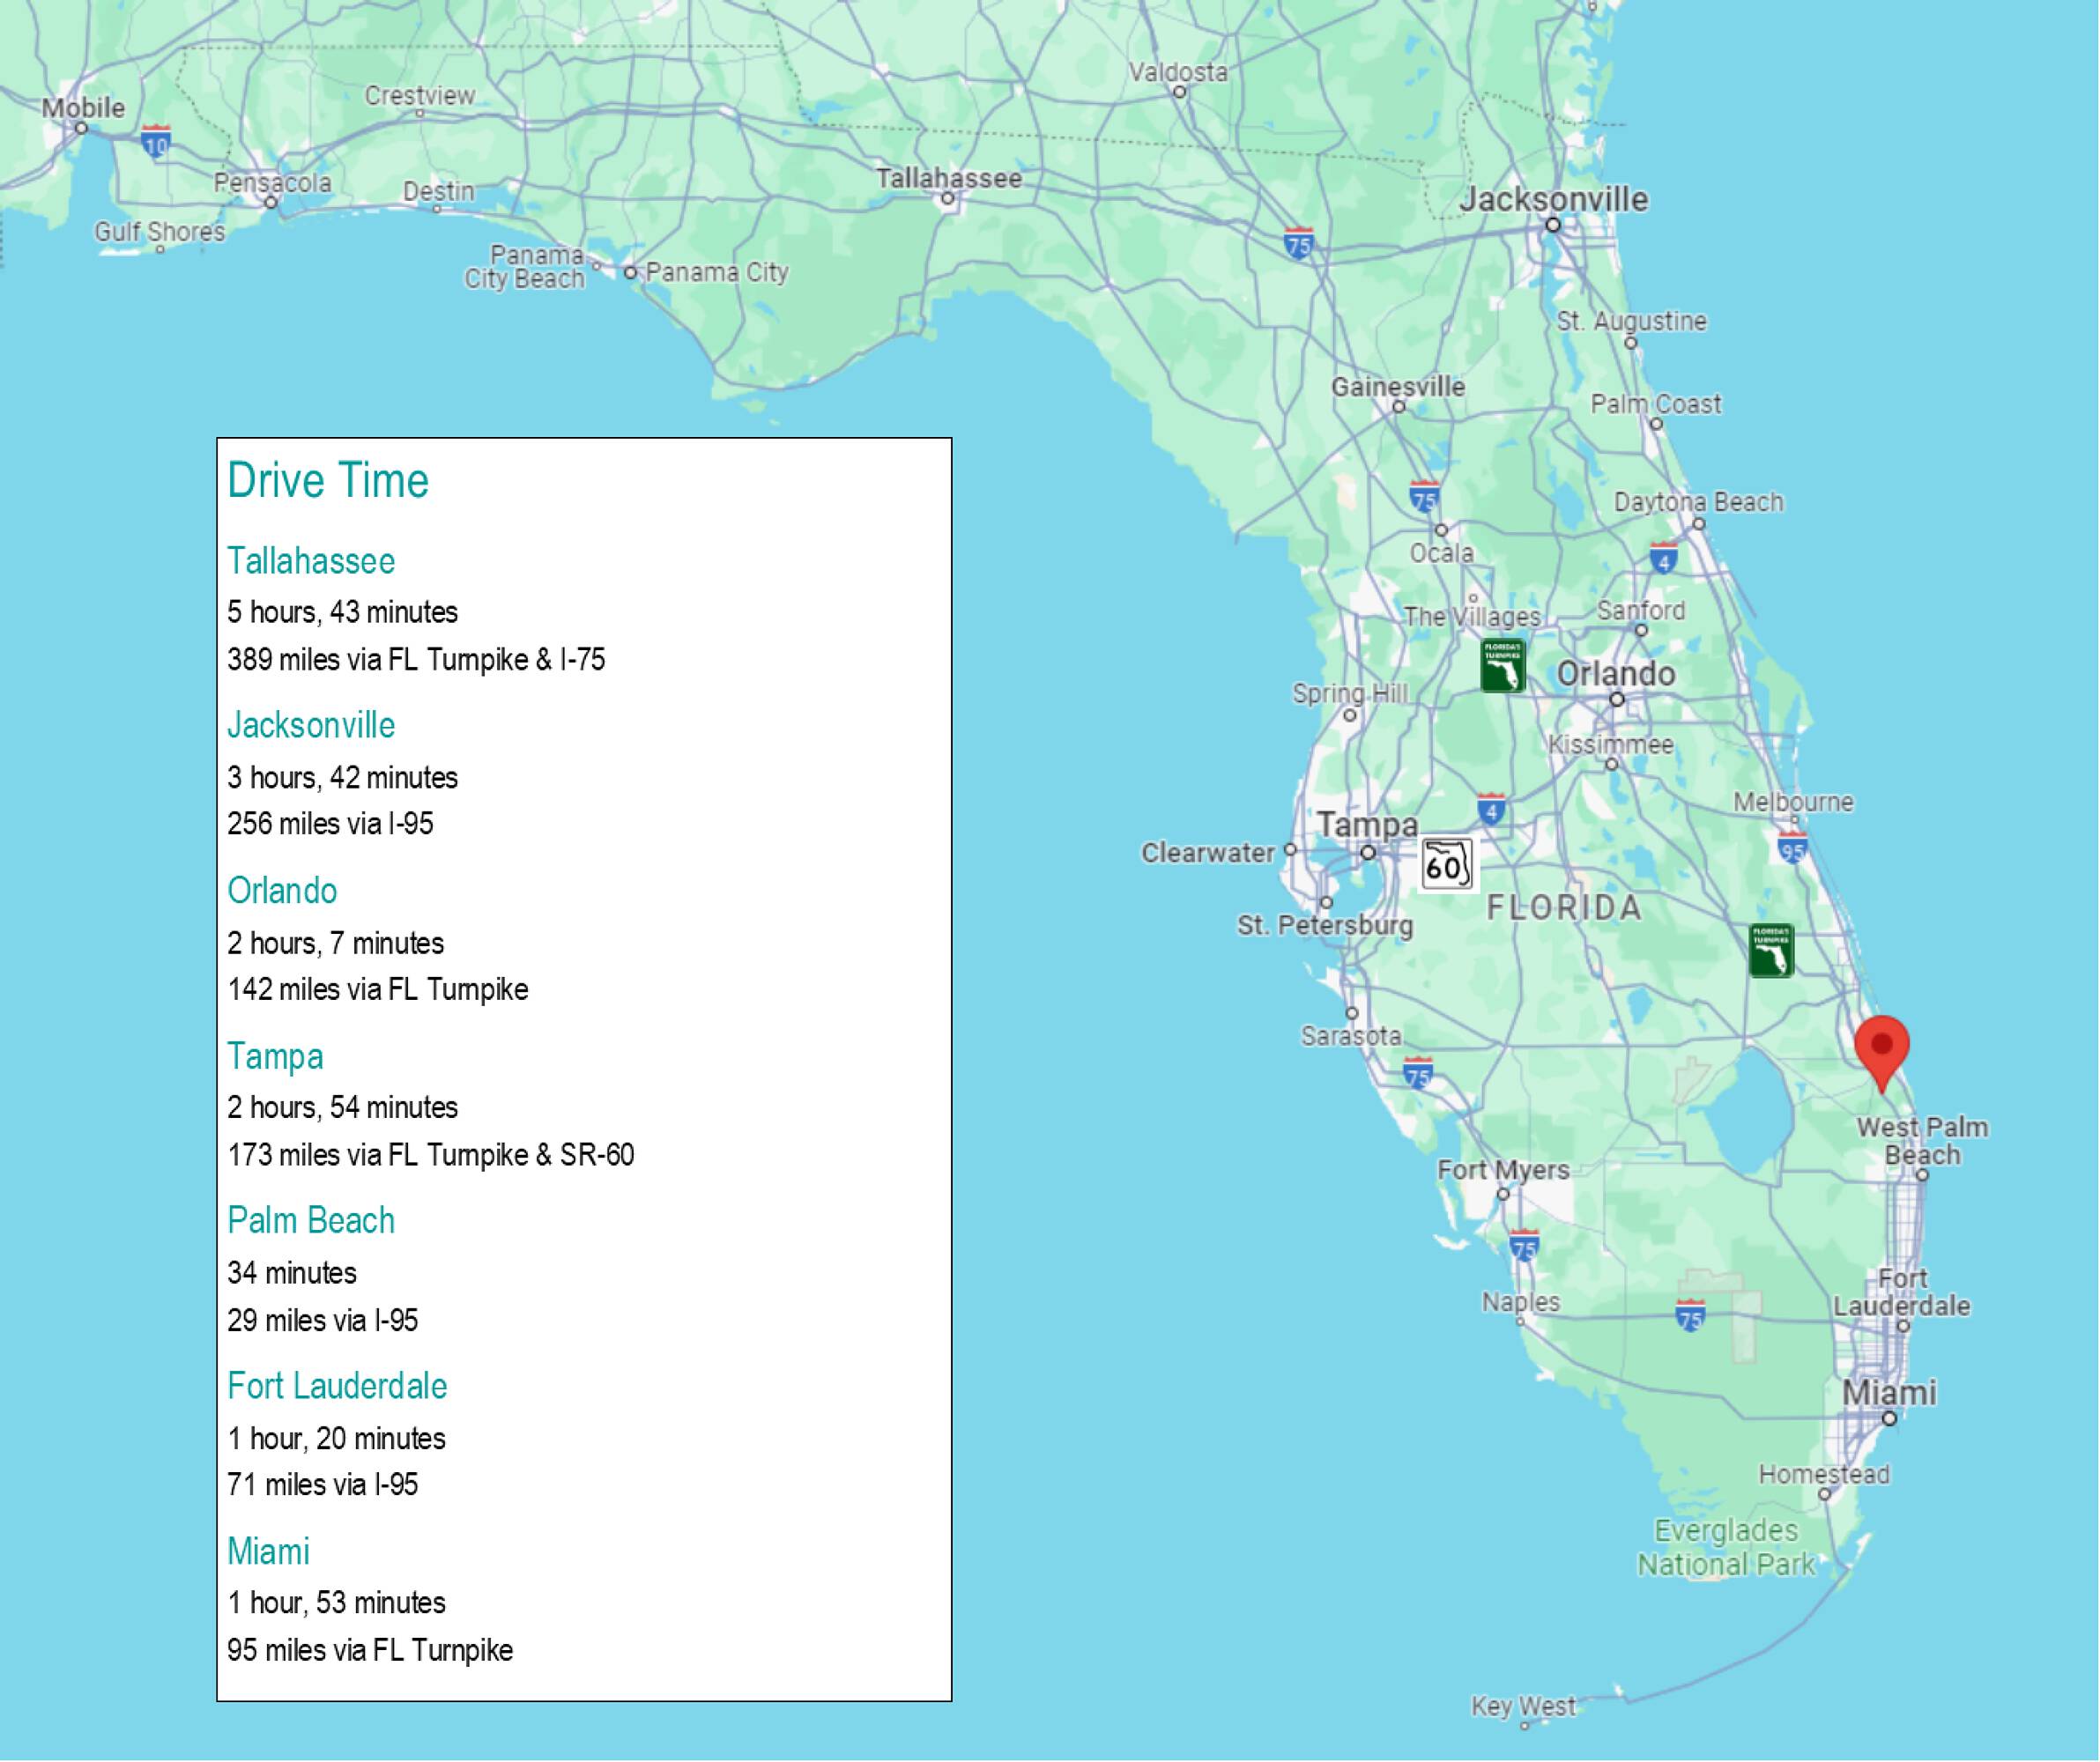2100x1762 pixels.
Task: Select the Fort Lauderdale drive time heading
Action: [x=337, y=1386]
